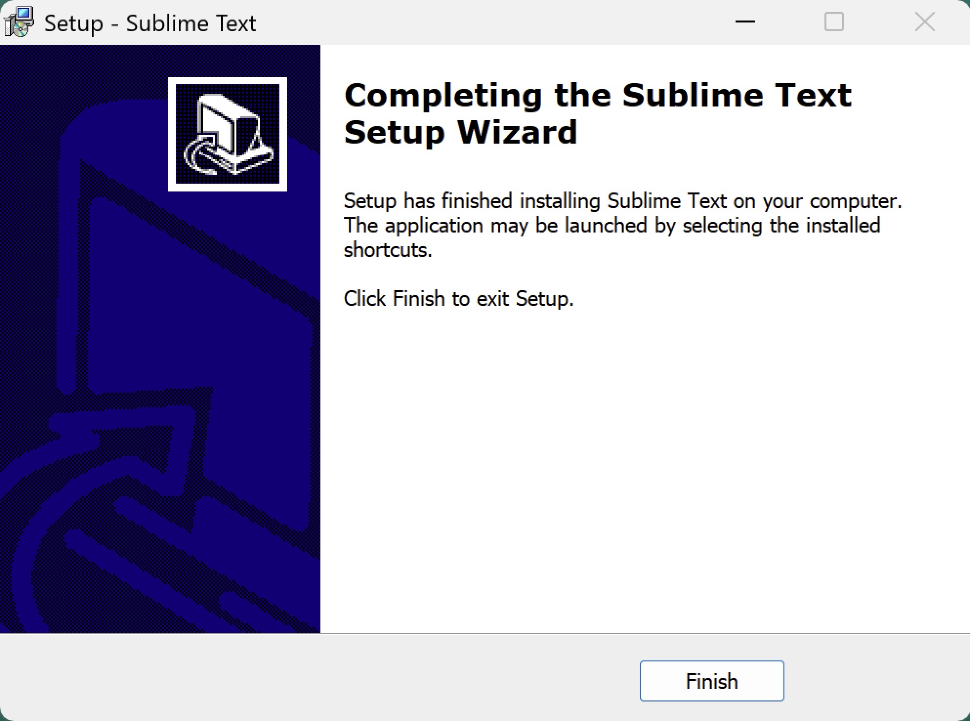Click the dark blue sidebar banner image

pos(160,342)
